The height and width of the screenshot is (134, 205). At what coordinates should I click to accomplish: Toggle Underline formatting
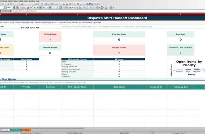(23, 8)
